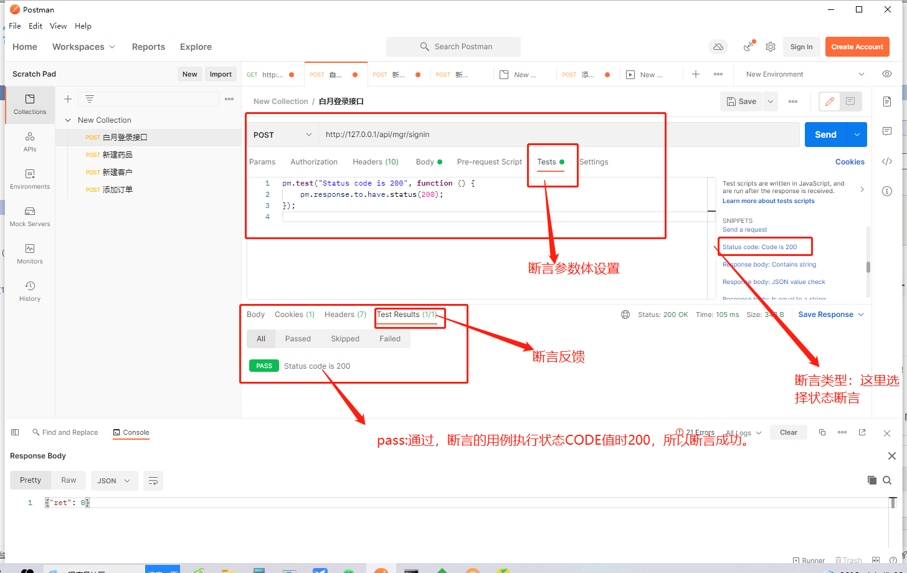
Task: Click the Create Account button
Action: tap(857, 47)
